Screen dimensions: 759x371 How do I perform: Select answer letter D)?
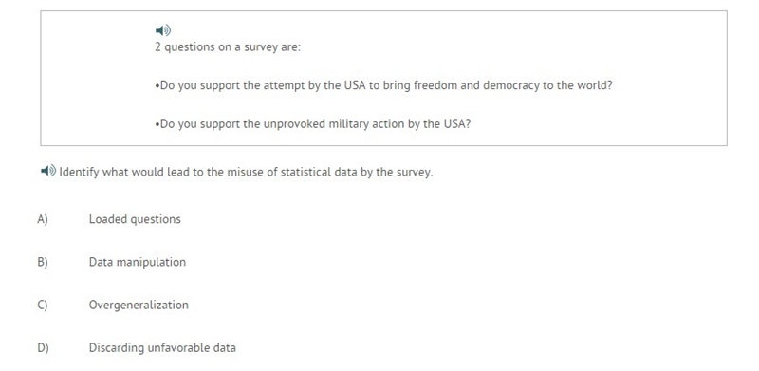click(43, 347)
